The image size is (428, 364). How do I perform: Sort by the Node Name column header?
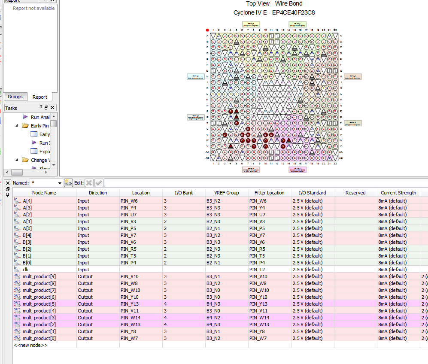click(x=44, y=193)
